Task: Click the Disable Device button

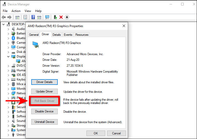Action: (x=44, y=111)
